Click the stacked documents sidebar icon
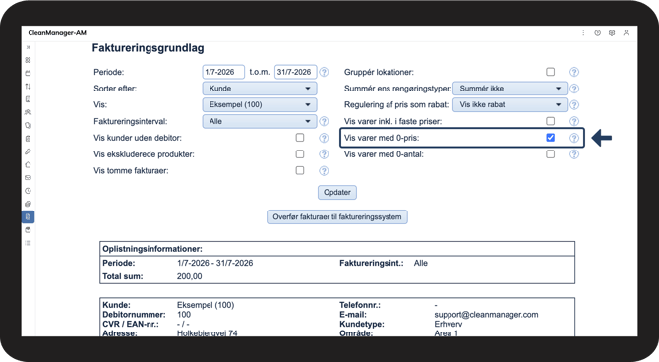The image size is (659, 362). (x=28, y=125)
